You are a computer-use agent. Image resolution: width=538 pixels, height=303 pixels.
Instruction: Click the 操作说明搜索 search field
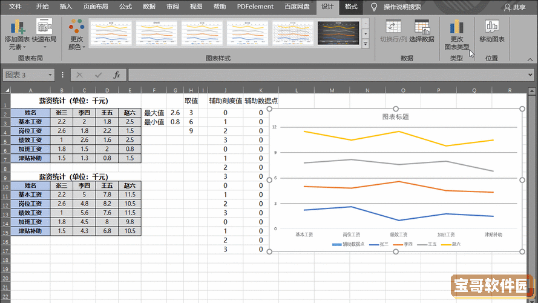coord(402,7)
